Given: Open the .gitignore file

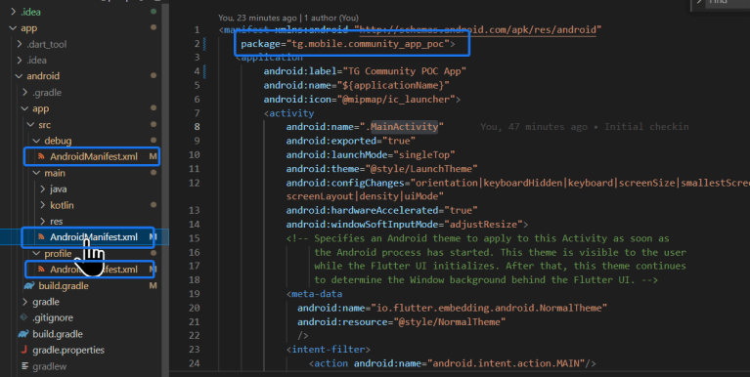Looking at the screenshot, I should (x=53, y=317).
